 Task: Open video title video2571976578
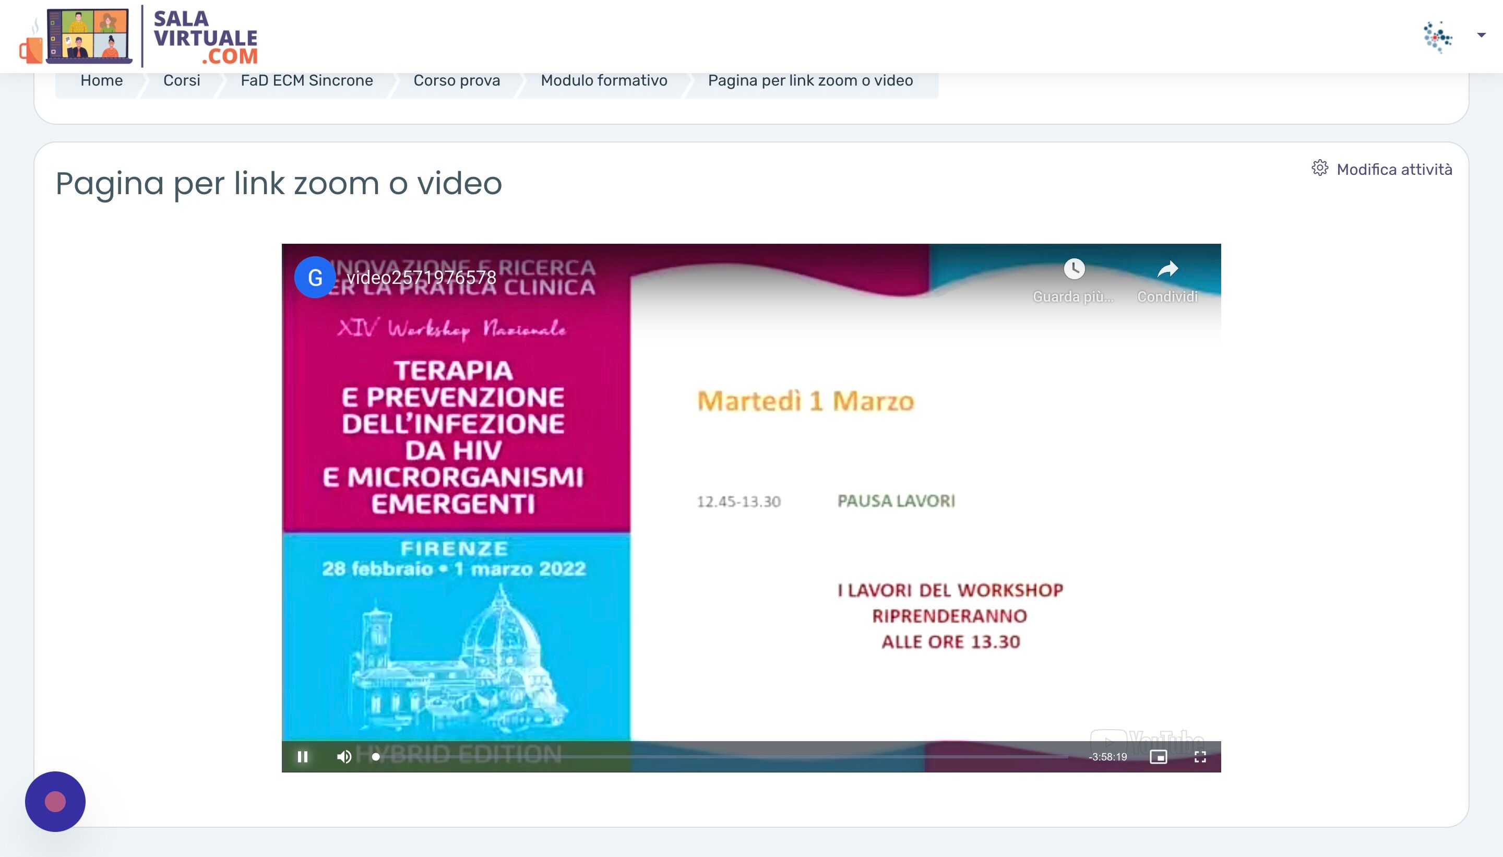pyautogui.click(x=421, y=277)
